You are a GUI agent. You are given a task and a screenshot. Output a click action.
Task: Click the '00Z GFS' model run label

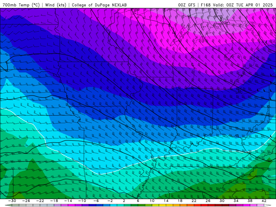pos(187,5)
